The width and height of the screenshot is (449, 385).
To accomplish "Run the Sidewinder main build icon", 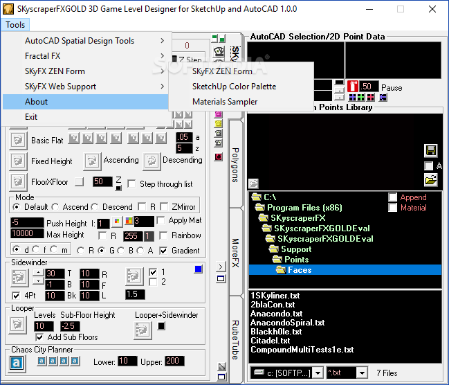I will pyautogui.click(x=19, y=278).
